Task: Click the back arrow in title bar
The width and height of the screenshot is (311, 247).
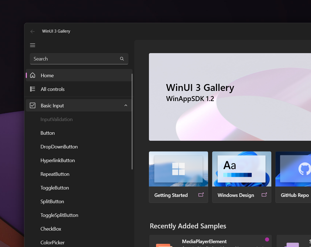Action: 33,31
